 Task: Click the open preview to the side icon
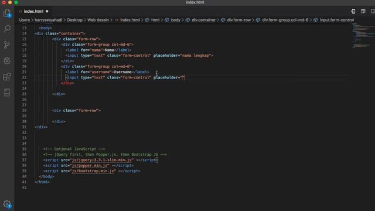[x=363, y=11]
